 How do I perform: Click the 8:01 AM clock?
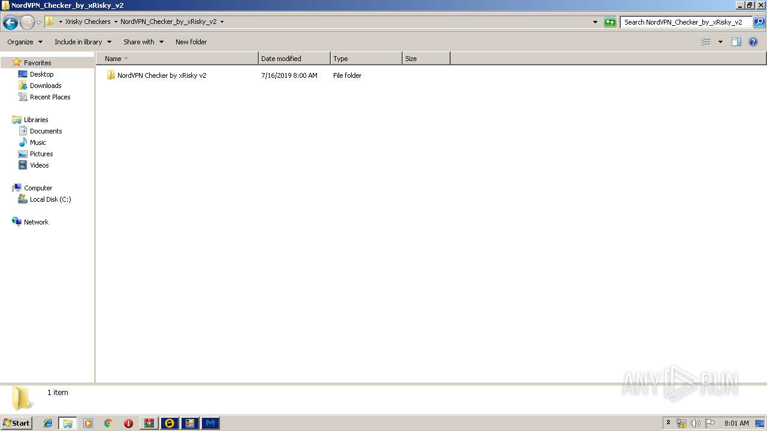(x=736, y=423)
